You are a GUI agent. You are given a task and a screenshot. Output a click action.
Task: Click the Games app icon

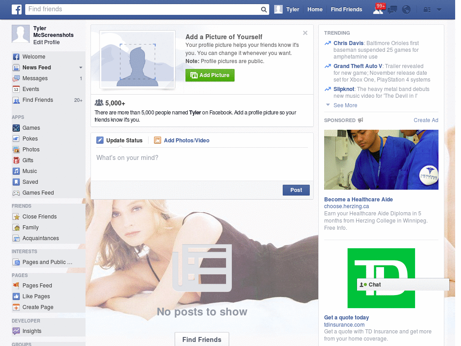coord(16,128)
